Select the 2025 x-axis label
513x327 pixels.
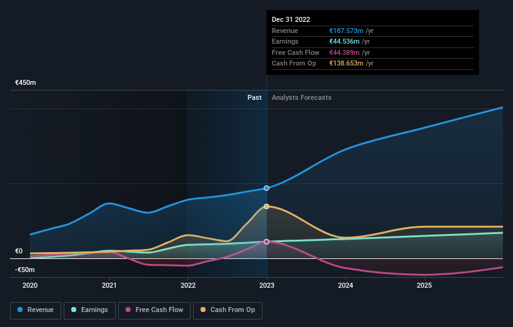coord(425,286)
